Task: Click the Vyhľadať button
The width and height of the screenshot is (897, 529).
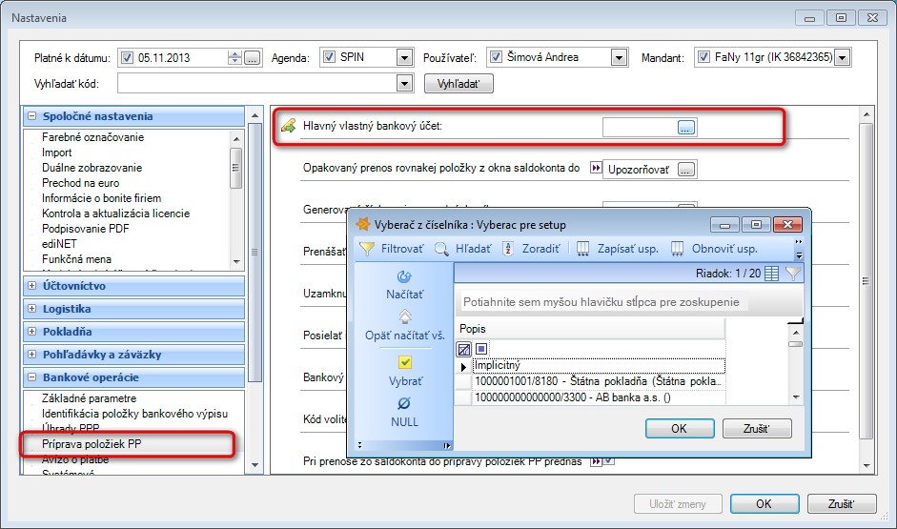Action: tap(459, 84)
